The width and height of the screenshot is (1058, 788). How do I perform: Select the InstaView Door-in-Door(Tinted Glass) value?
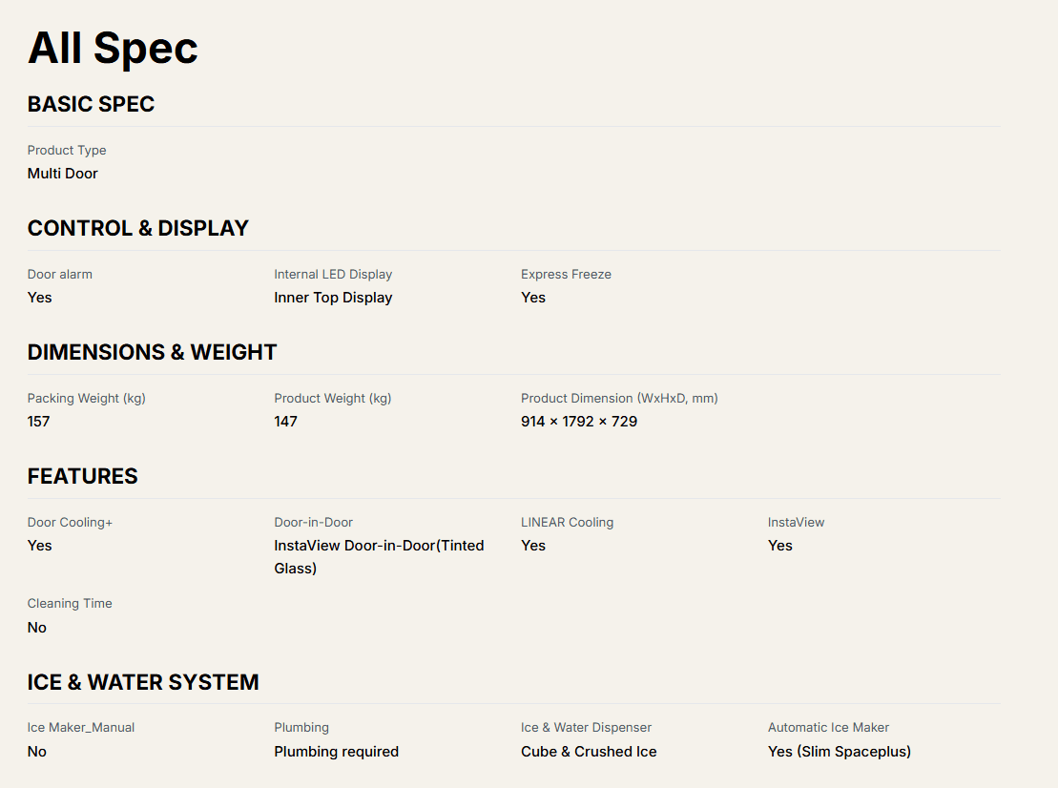click(379, 557)
